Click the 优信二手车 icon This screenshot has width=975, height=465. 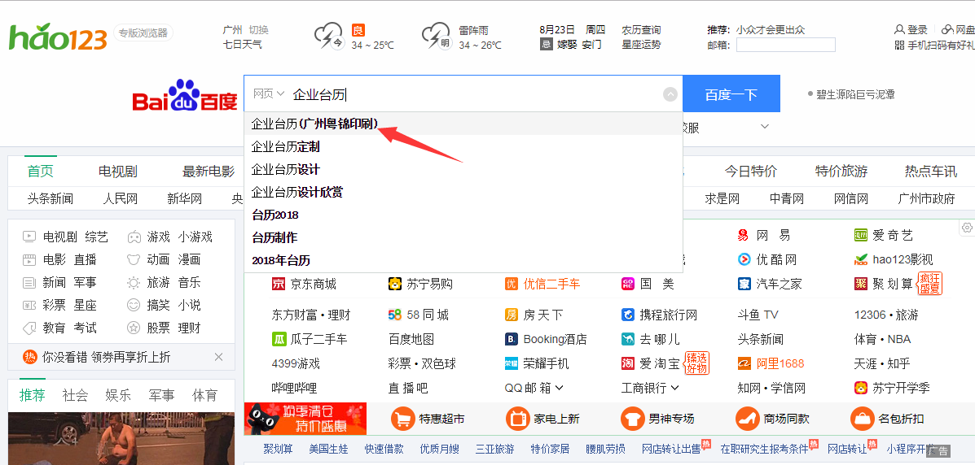[512, 285]
